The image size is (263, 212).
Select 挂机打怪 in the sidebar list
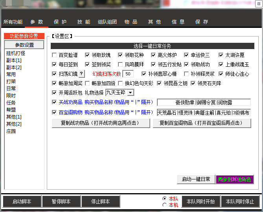click(16, 53)
